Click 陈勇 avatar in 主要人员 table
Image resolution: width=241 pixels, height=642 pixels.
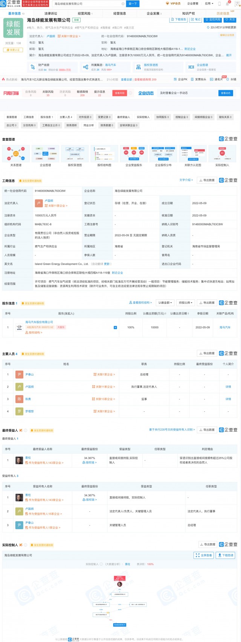pyautogui.click(x=19, y=399)
